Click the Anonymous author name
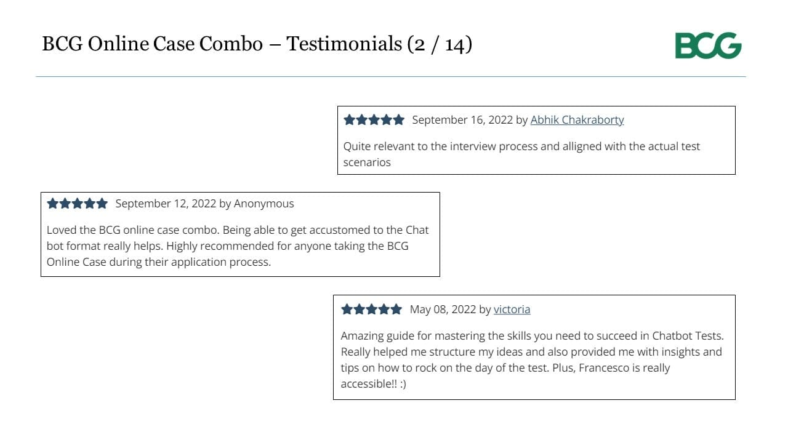This screenshot has width=788, height=443. point(264,204)
